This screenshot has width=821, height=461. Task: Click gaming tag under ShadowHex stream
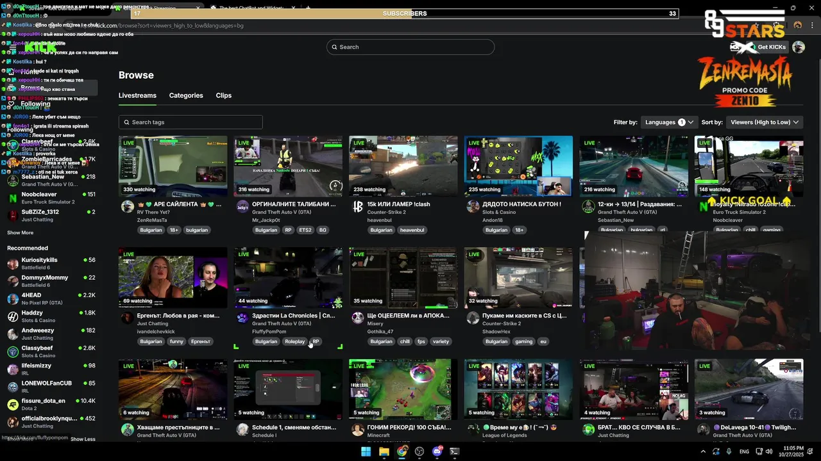[x=524, y=341]
